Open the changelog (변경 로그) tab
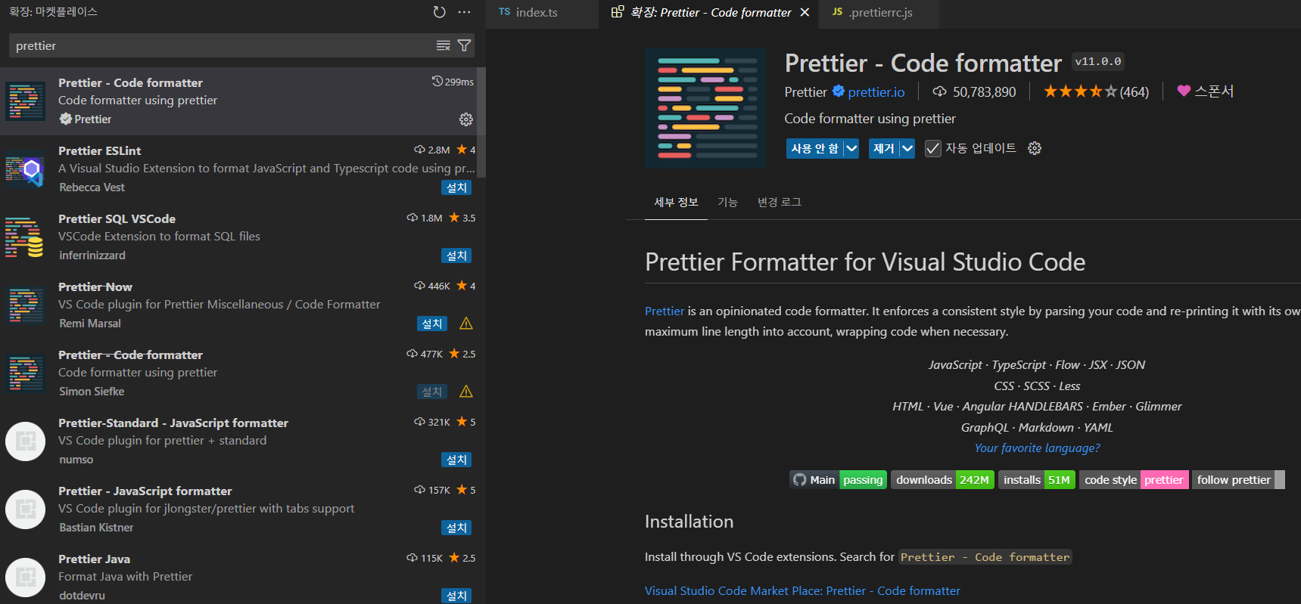 click(x=780, y=203)
